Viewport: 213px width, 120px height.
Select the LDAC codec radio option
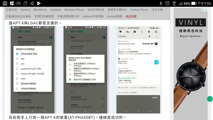click(x=17, y=79)
